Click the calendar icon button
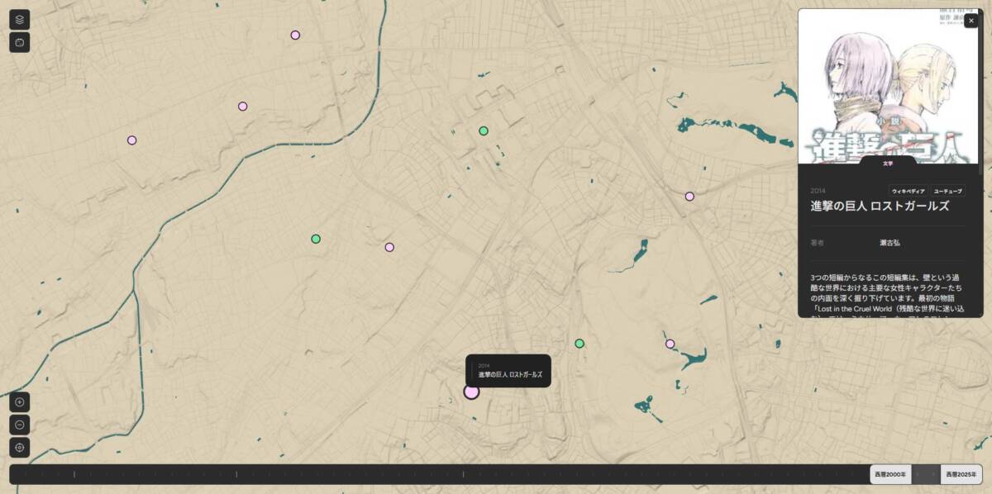 tap(20, 42)
